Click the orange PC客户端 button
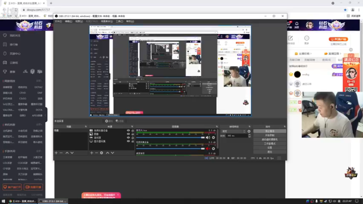Viewport: 363px width, 204px height. (x=338, y=39)
